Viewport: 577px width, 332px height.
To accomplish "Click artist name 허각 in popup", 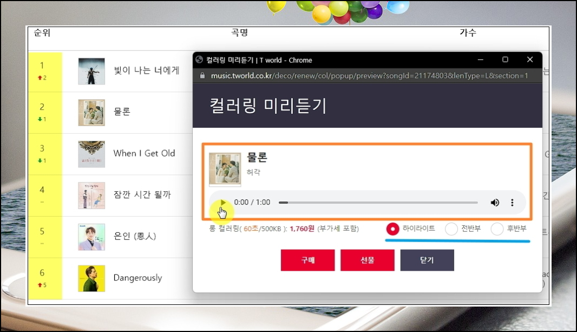I will coord(253,172).
